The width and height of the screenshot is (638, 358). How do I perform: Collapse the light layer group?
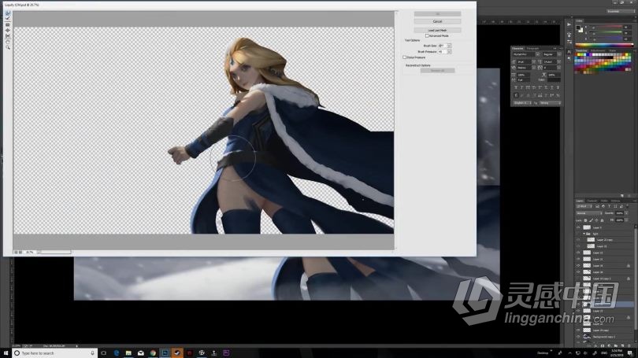pos(584,234)
